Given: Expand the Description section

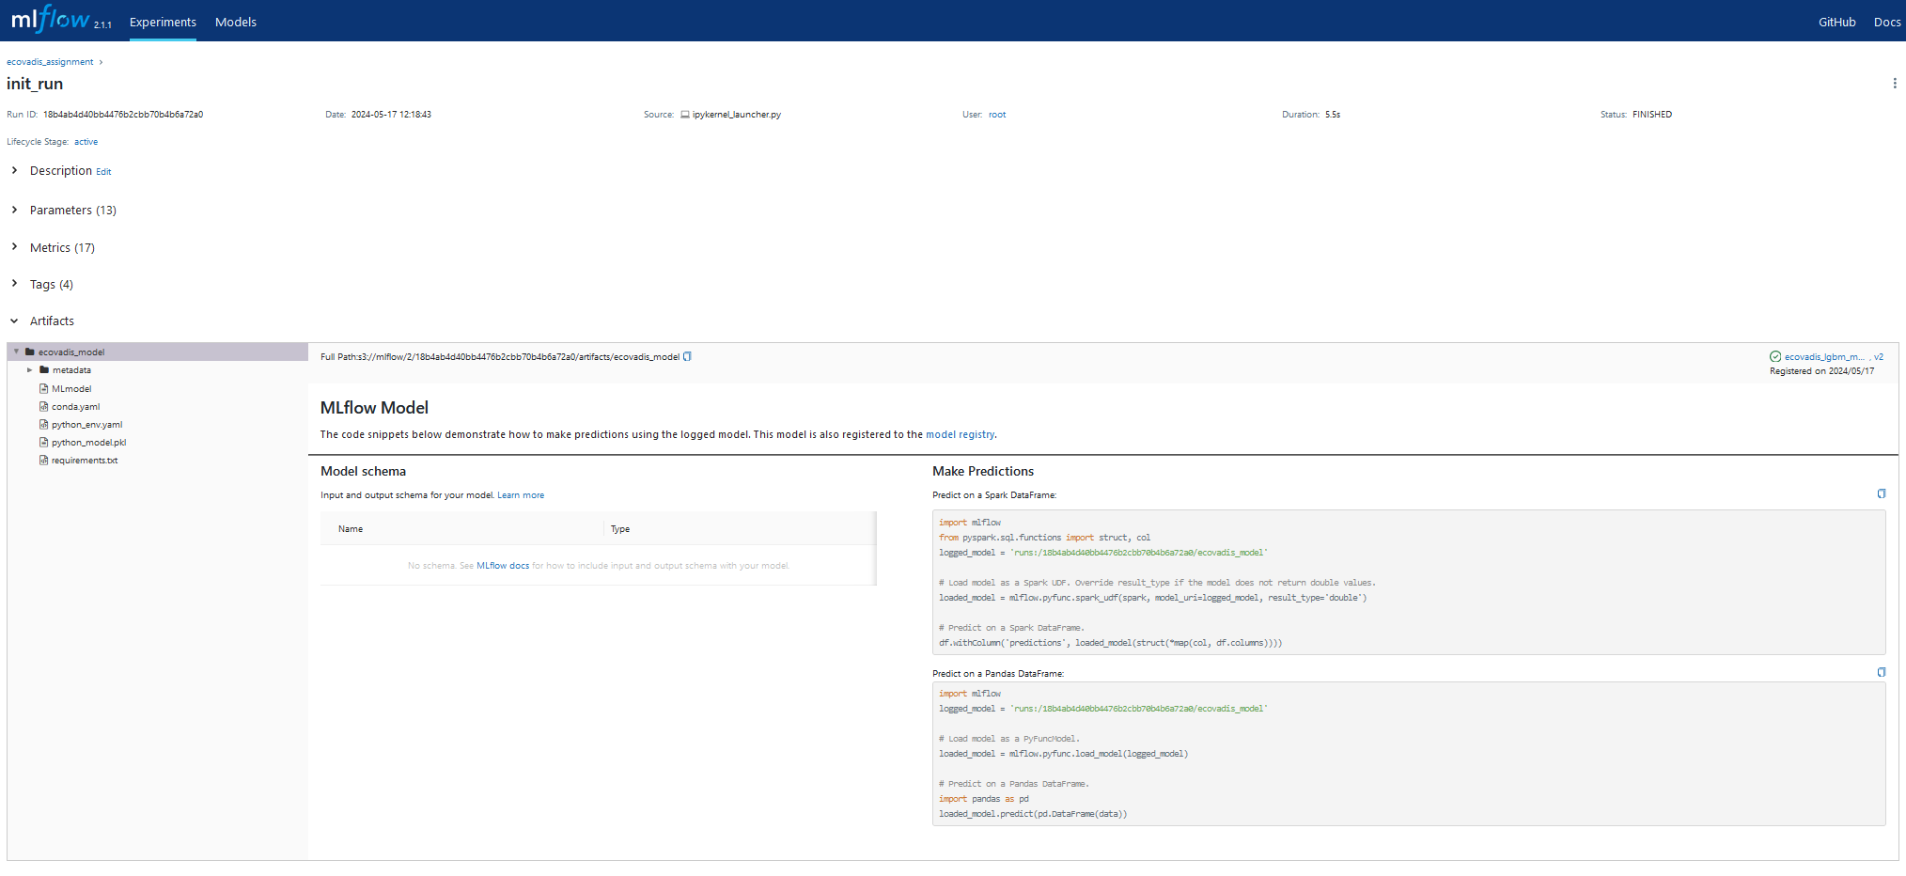Looking at the screenshot, I should click(14, 170).
